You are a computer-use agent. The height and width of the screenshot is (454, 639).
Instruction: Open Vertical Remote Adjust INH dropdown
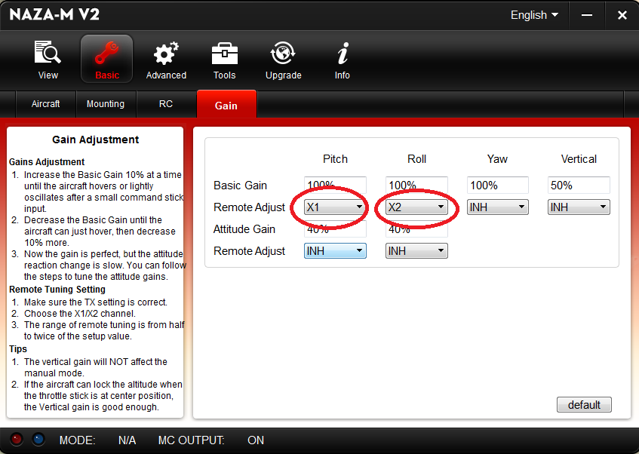click(x=578, y=207)
